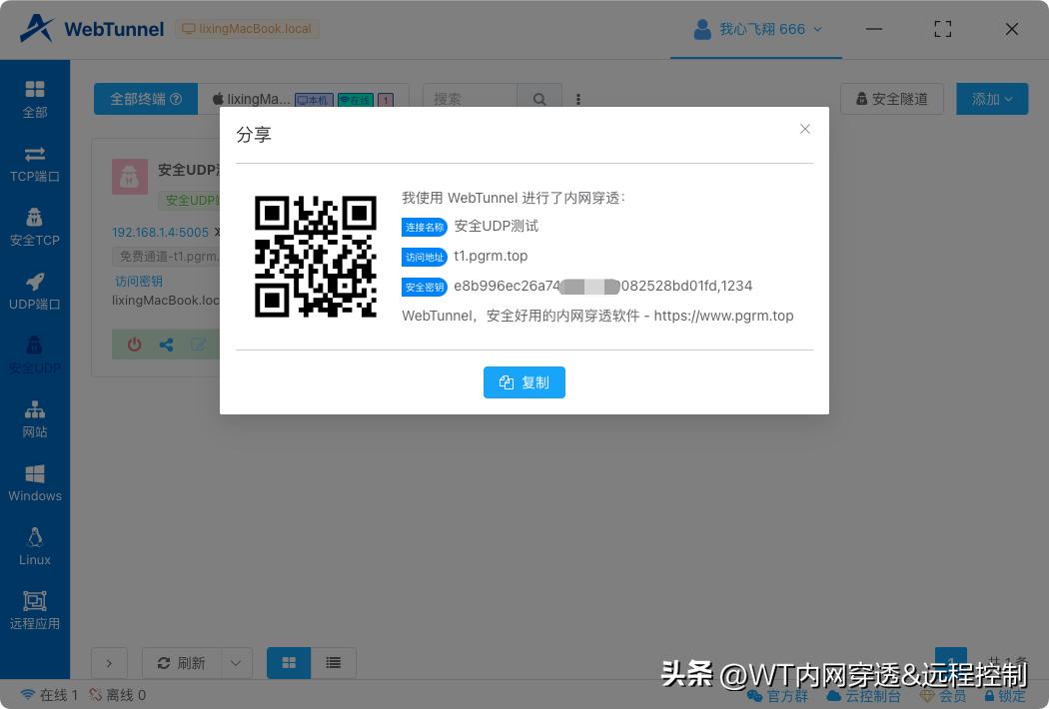Viewport: 1049px width, 709px height.
Task: Click the WebTunnel logo
Action: coord(92,29)
